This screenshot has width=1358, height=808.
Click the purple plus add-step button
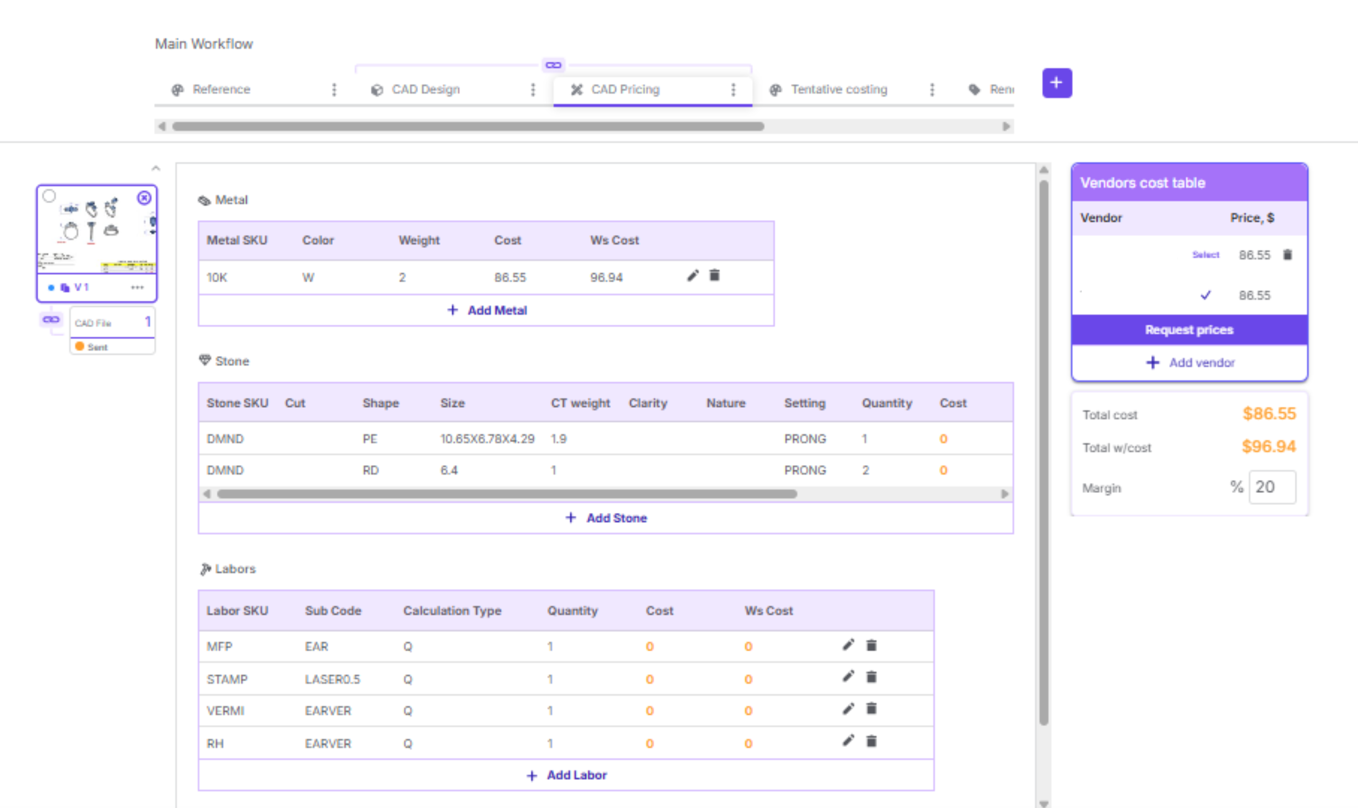(1056, 83)
